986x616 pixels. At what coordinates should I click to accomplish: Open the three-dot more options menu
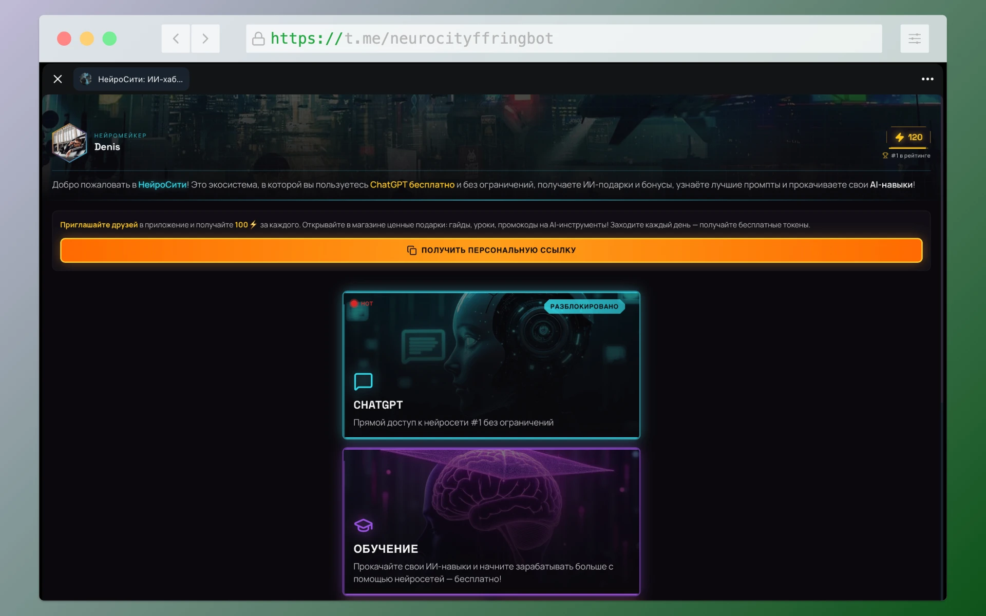(x=927, y=79)
